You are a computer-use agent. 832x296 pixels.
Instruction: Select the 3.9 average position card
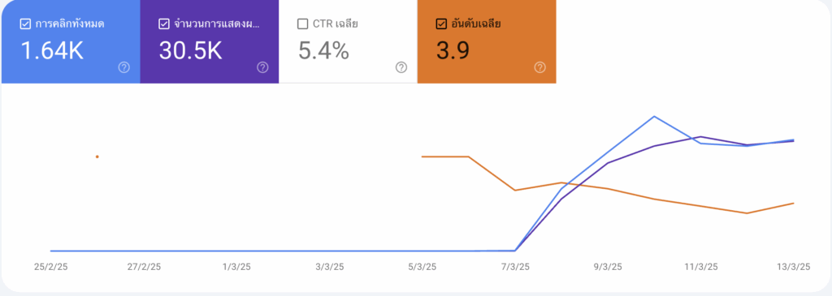pyautogui.click(x=487, y=41)
